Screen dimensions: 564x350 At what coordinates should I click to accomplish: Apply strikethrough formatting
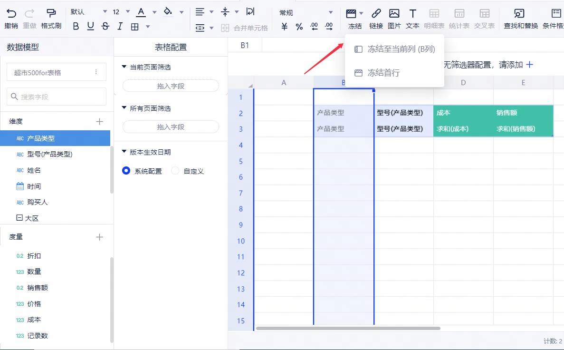tap(105, 27)
